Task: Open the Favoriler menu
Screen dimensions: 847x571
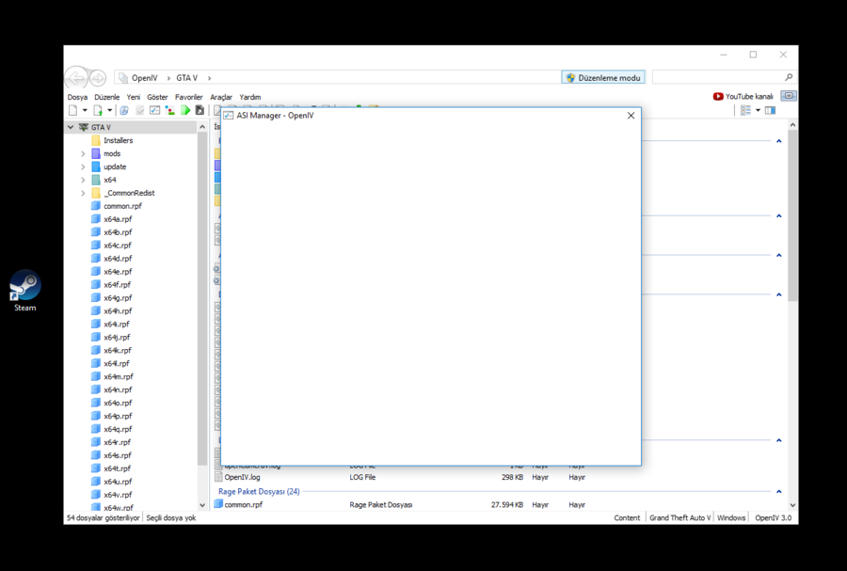Action: point(188,97)
